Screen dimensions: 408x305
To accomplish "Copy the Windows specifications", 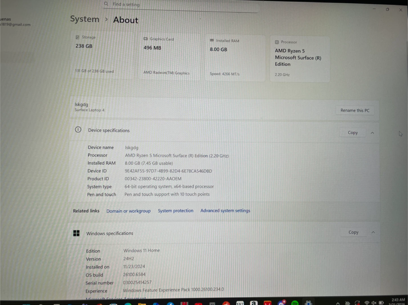I will click(353, 232).
